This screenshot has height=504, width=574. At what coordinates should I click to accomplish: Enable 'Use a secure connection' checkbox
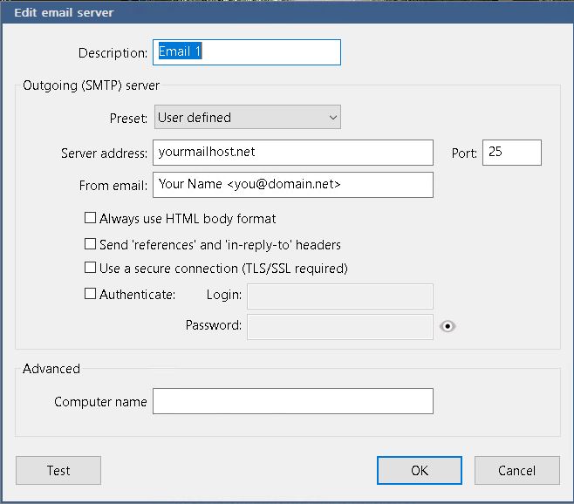point(90,269)
